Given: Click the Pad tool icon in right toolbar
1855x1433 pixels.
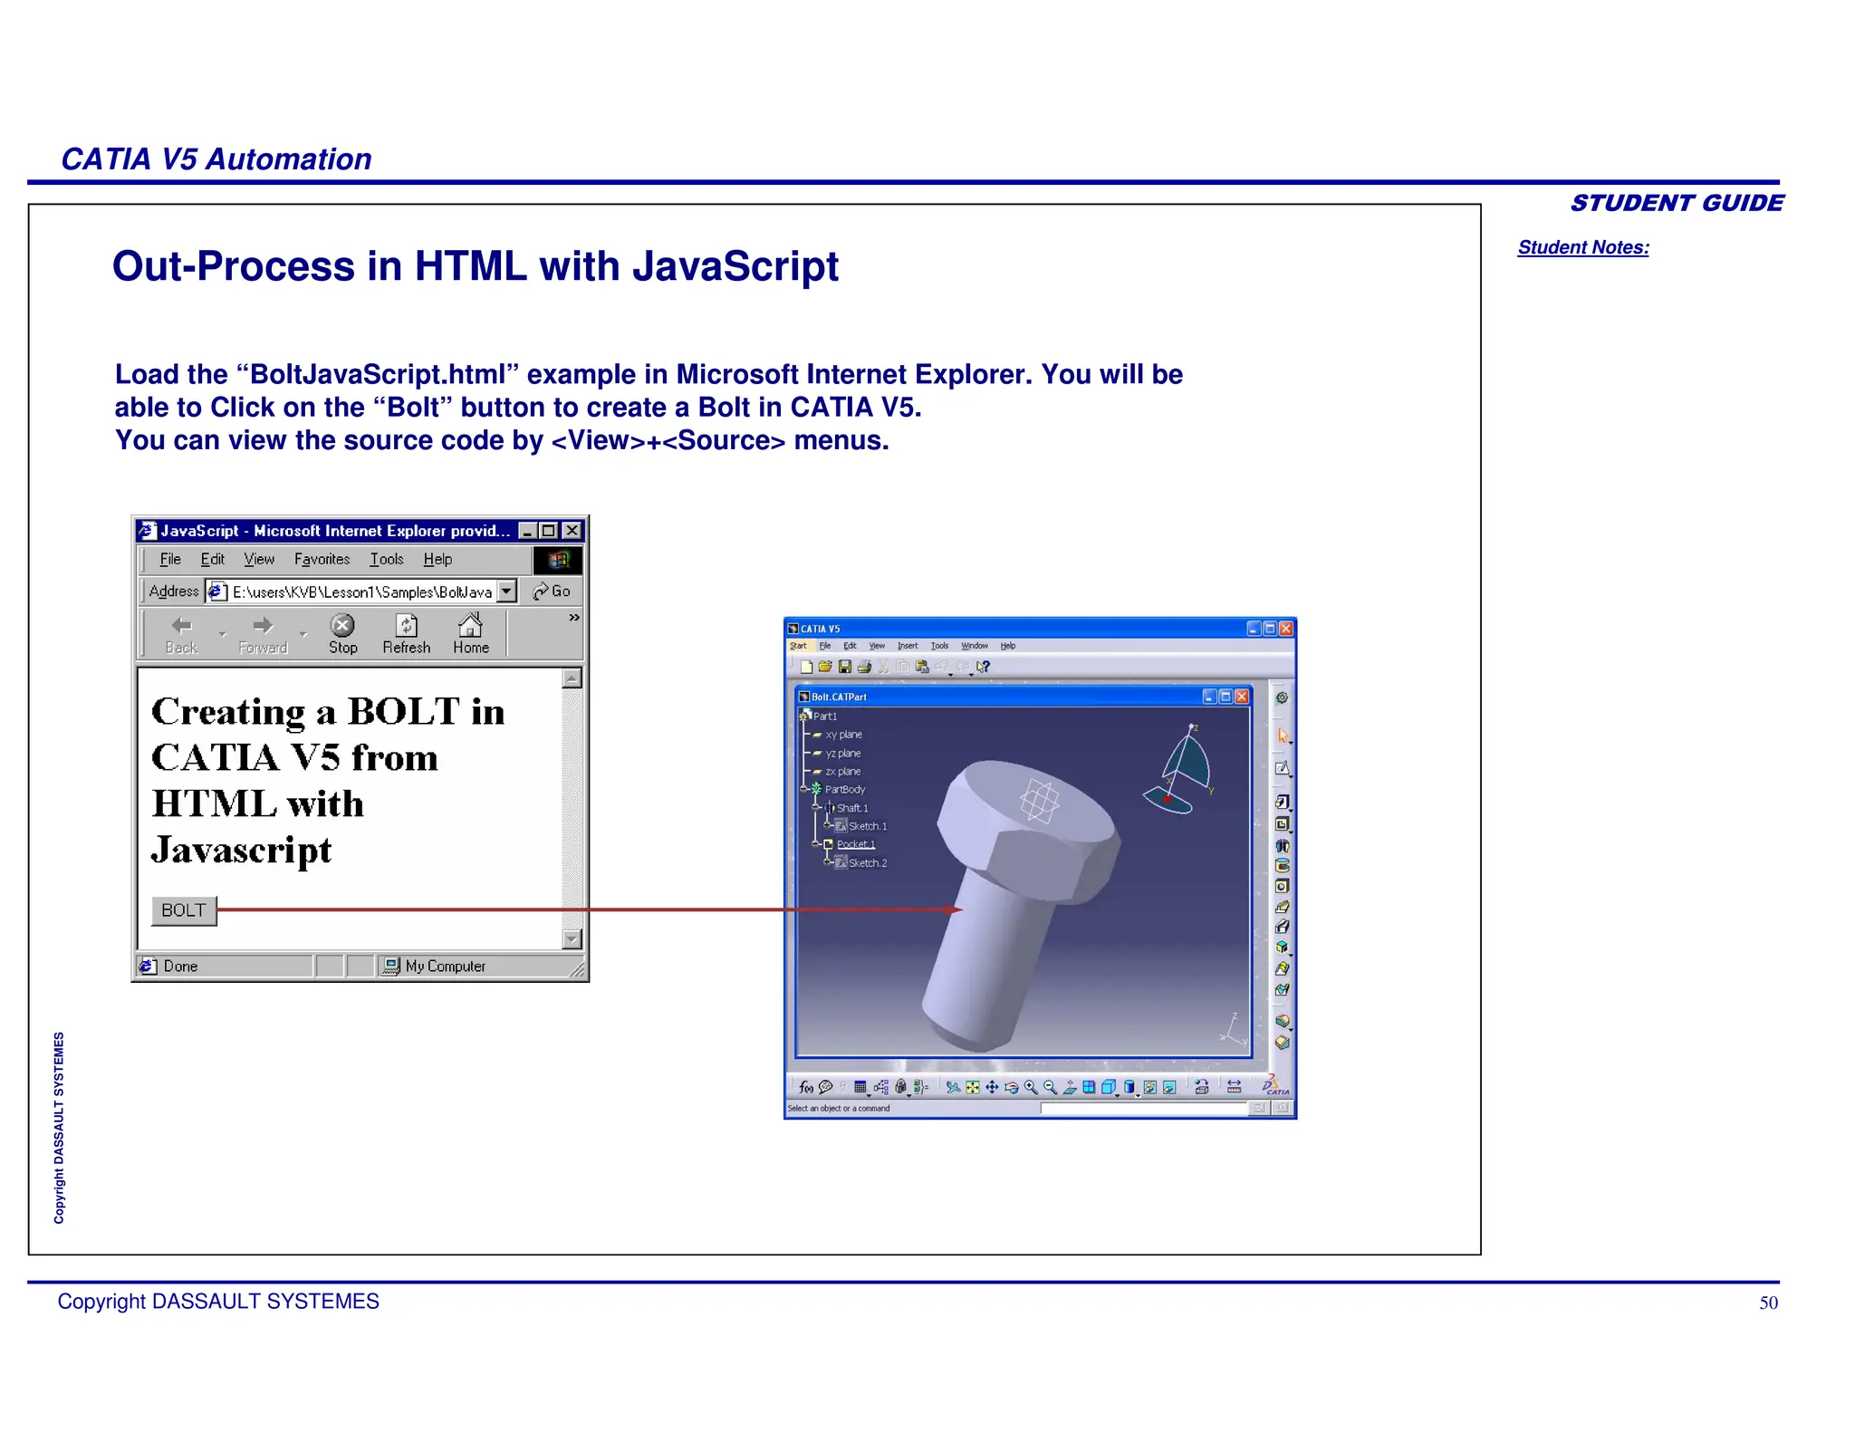Looking at the screenshot, I should click(1283, 802).
